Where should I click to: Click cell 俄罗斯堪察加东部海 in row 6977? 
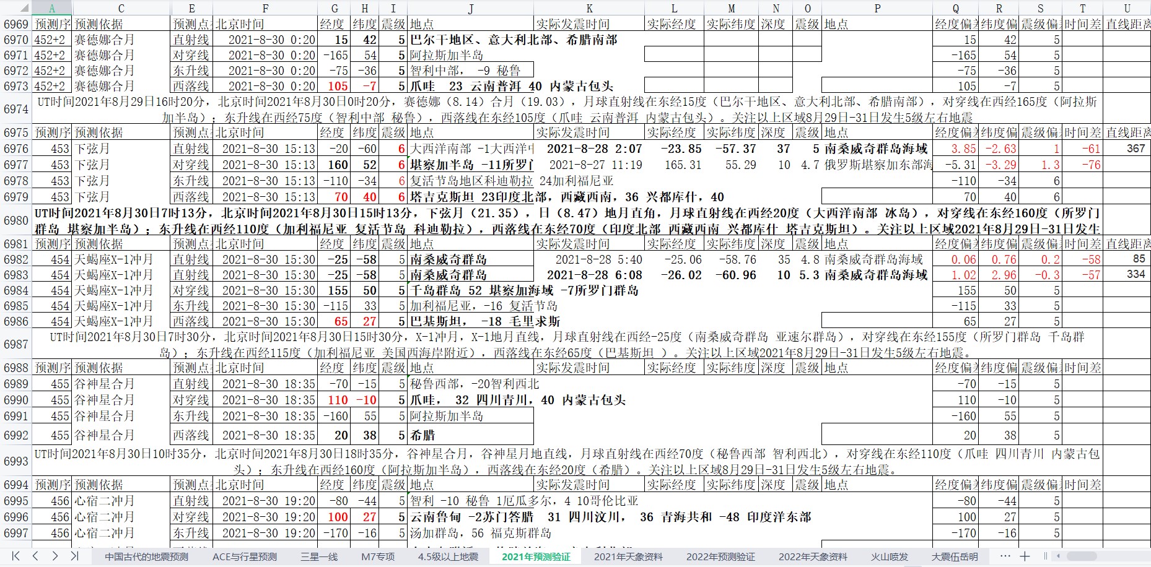pos(877,165)
